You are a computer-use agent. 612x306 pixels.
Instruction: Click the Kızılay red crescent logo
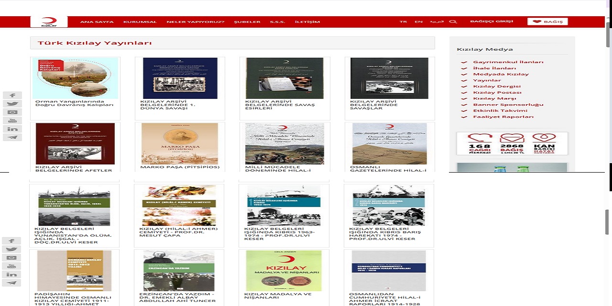pyautogui.click(x=49, y=22)
